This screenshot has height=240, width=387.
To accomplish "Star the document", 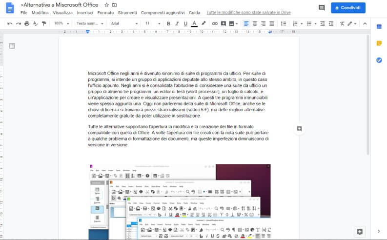I will 106,5.
